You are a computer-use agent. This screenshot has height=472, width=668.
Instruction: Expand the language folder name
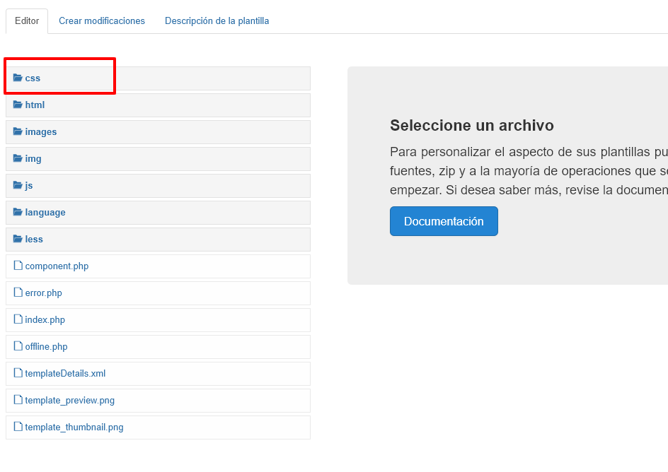point(45,212)
